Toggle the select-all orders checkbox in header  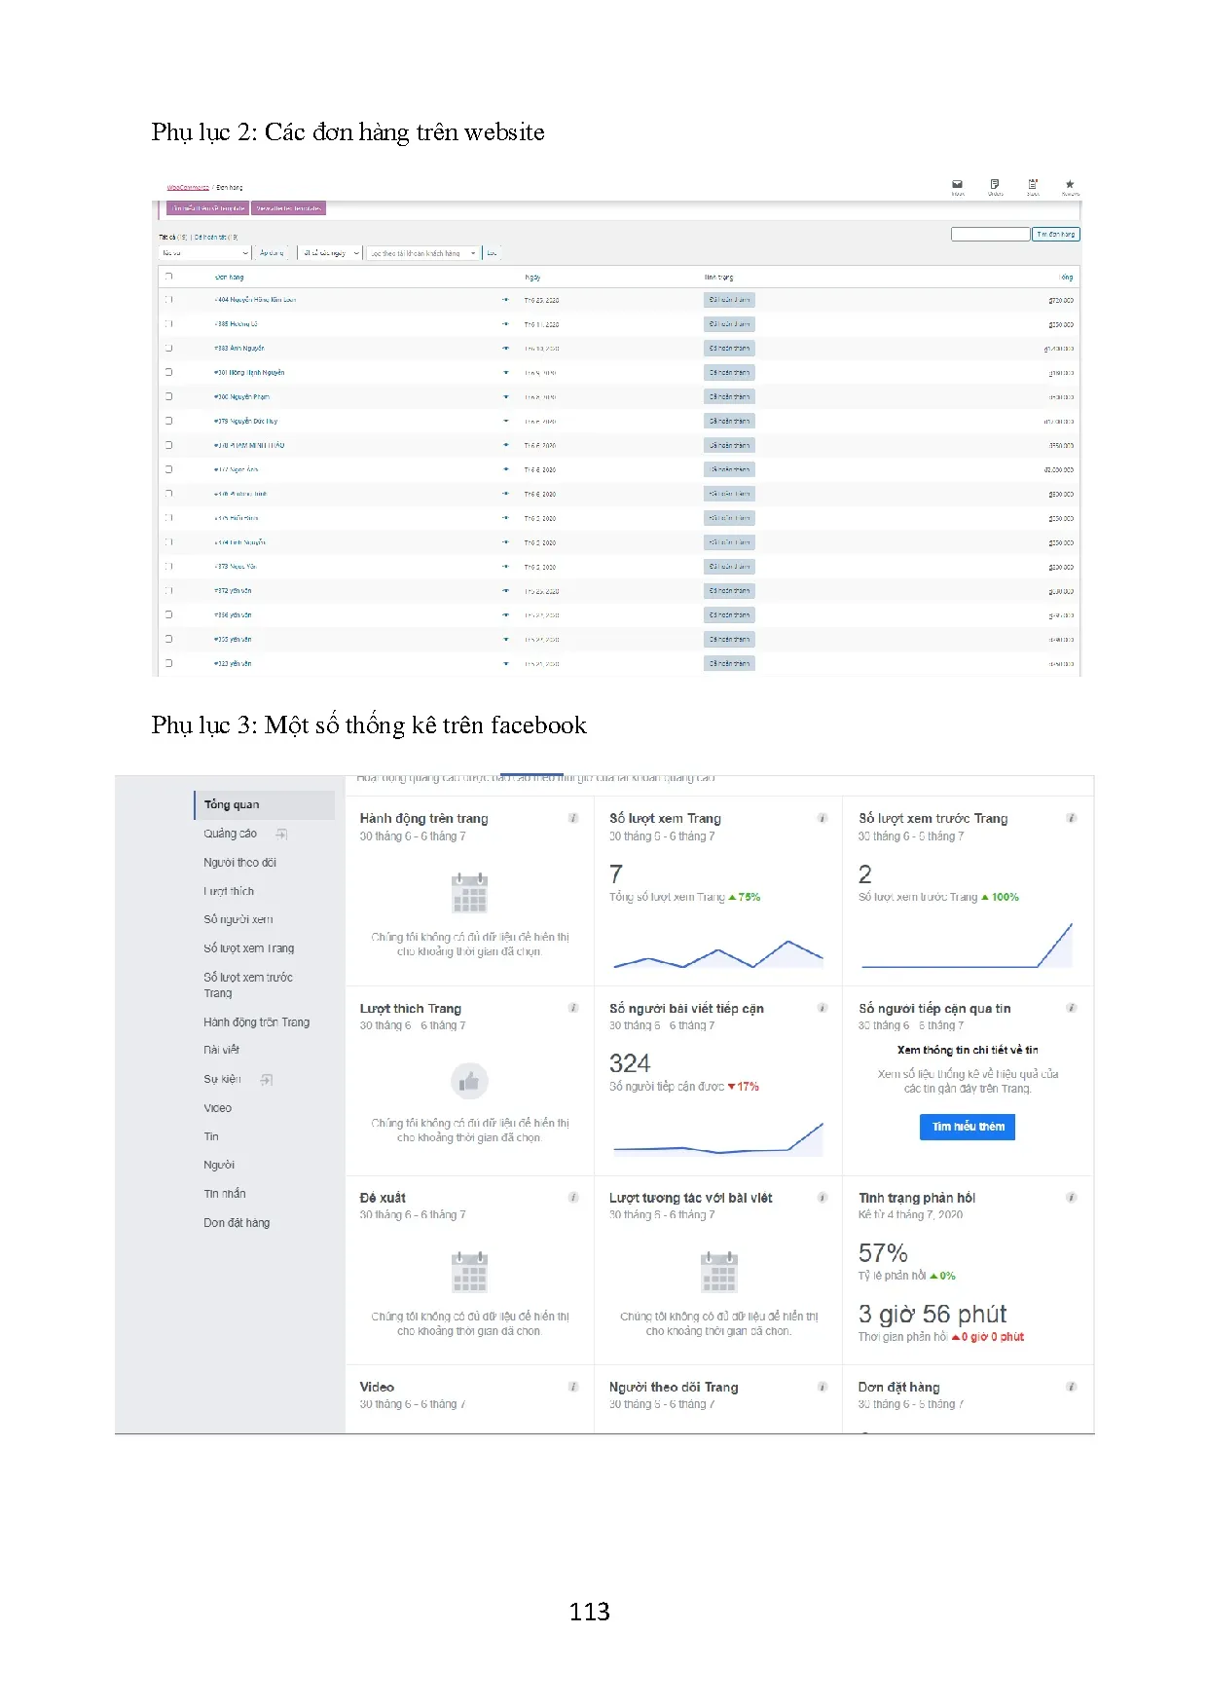168,277
